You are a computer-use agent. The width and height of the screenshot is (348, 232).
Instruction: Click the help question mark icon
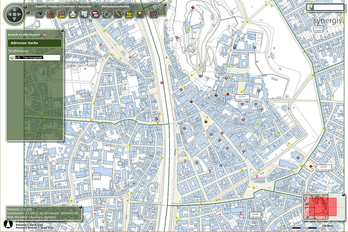tap(160, 7)
